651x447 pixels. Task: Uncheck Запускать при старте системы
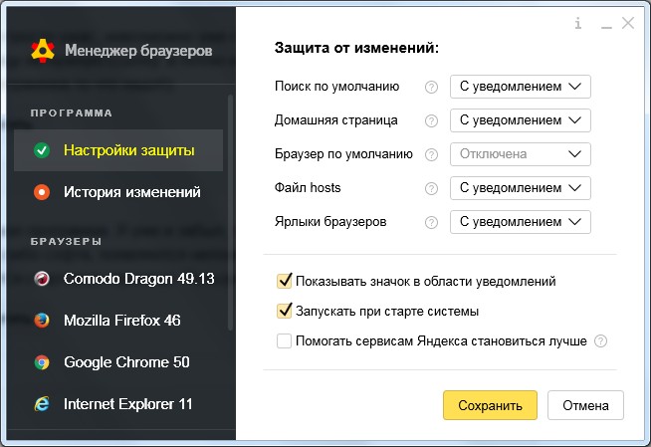284,311
